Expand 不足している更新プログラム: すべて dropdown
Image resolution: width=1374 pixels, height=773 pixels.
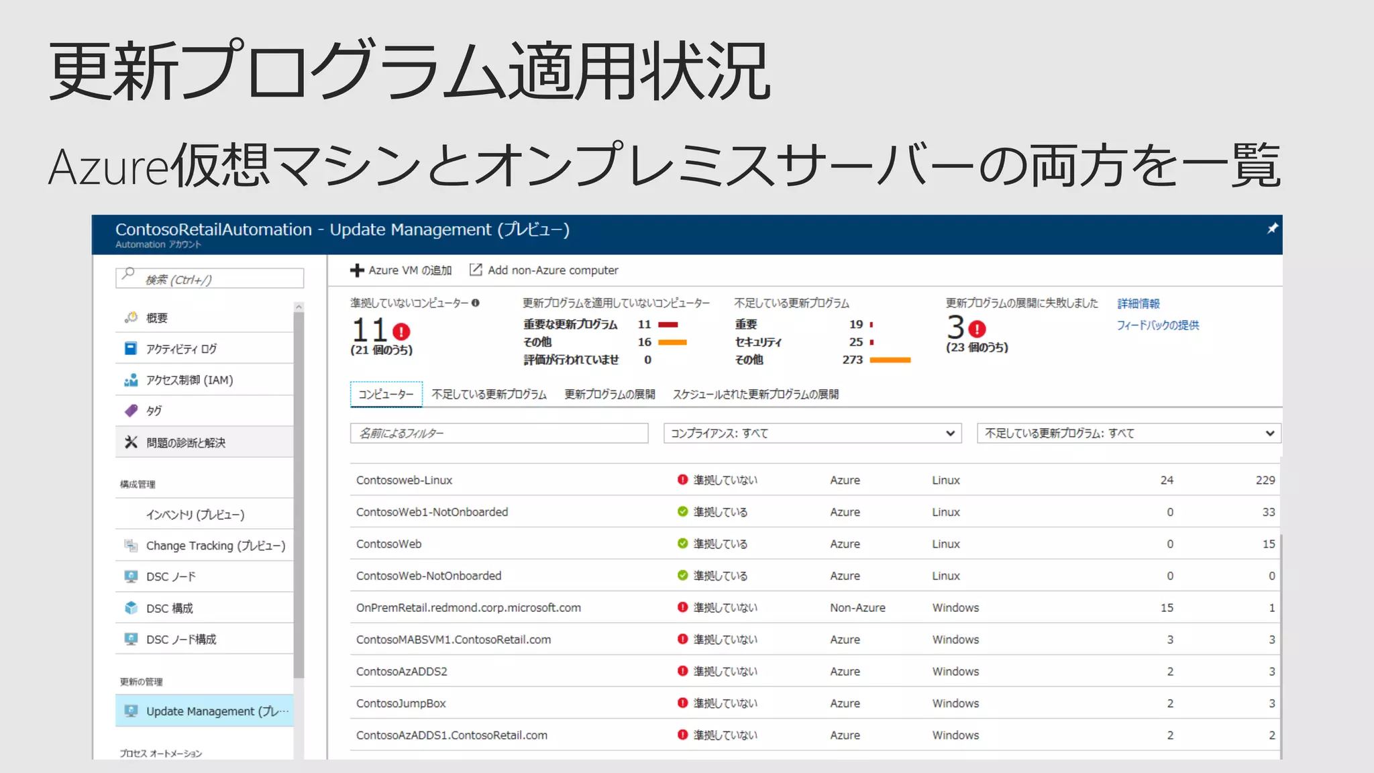pos(1128,433)
